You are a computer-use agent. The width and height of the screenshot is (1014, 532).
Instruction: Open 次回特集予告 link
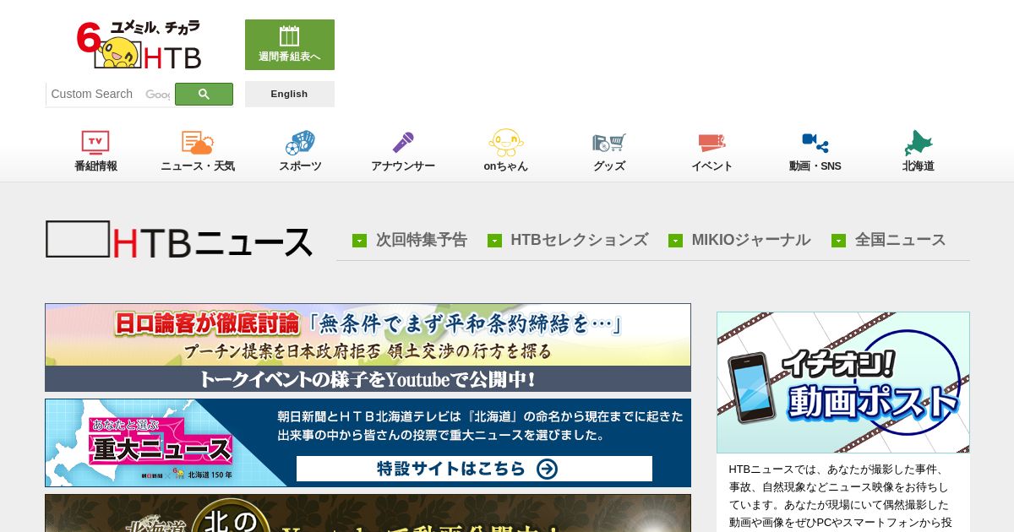(422, 240)
